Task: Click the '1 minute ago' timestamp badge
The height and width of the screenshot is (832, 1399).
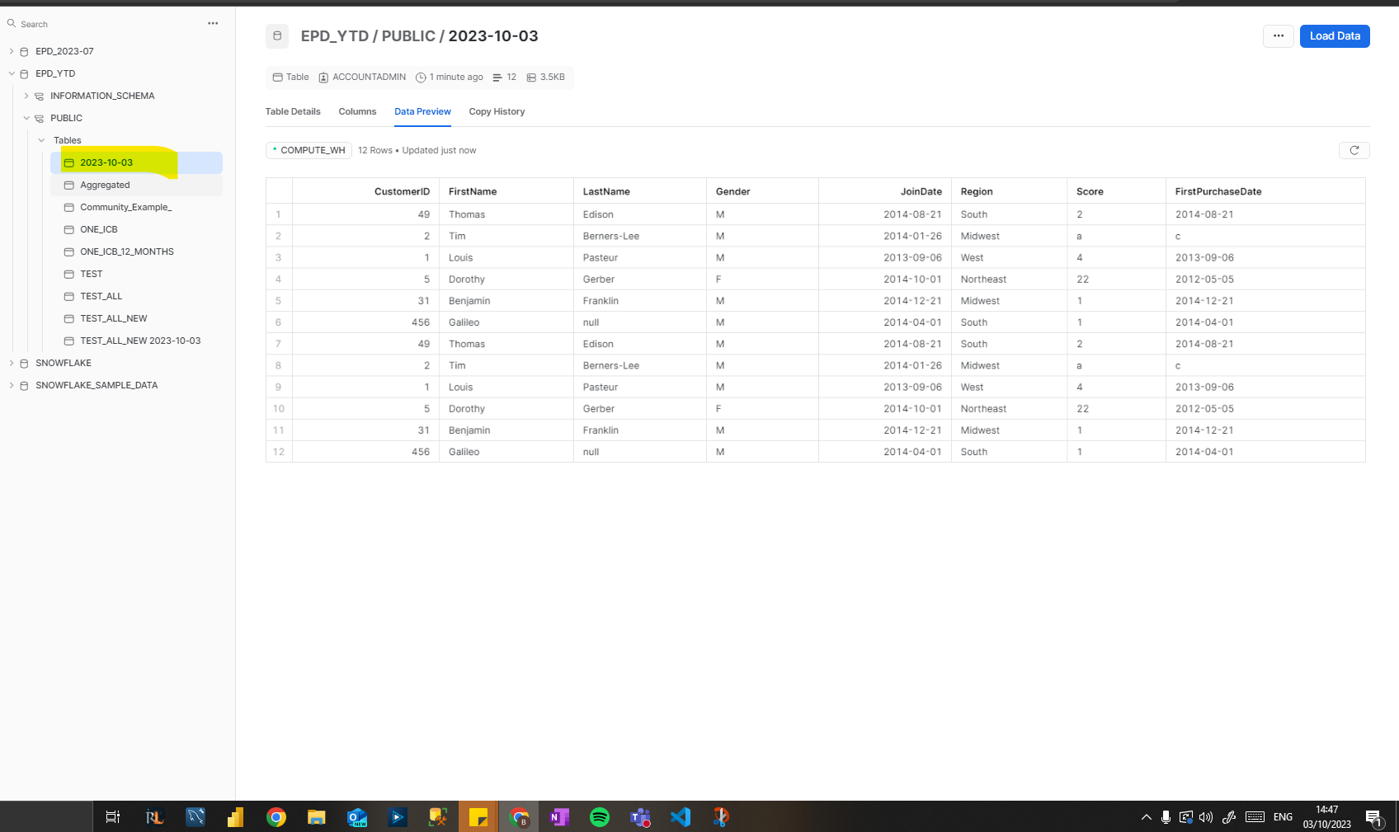Action: tap(450, 77)
